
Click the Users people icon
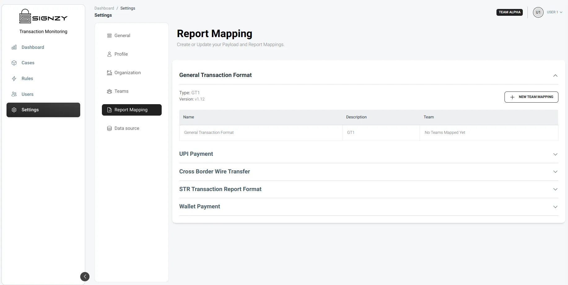click(x=14, y=94)
